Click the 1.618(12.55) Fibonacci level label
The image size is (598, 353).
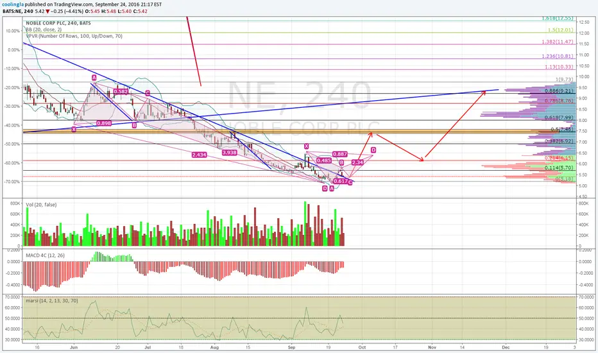(x=558, y=18)
